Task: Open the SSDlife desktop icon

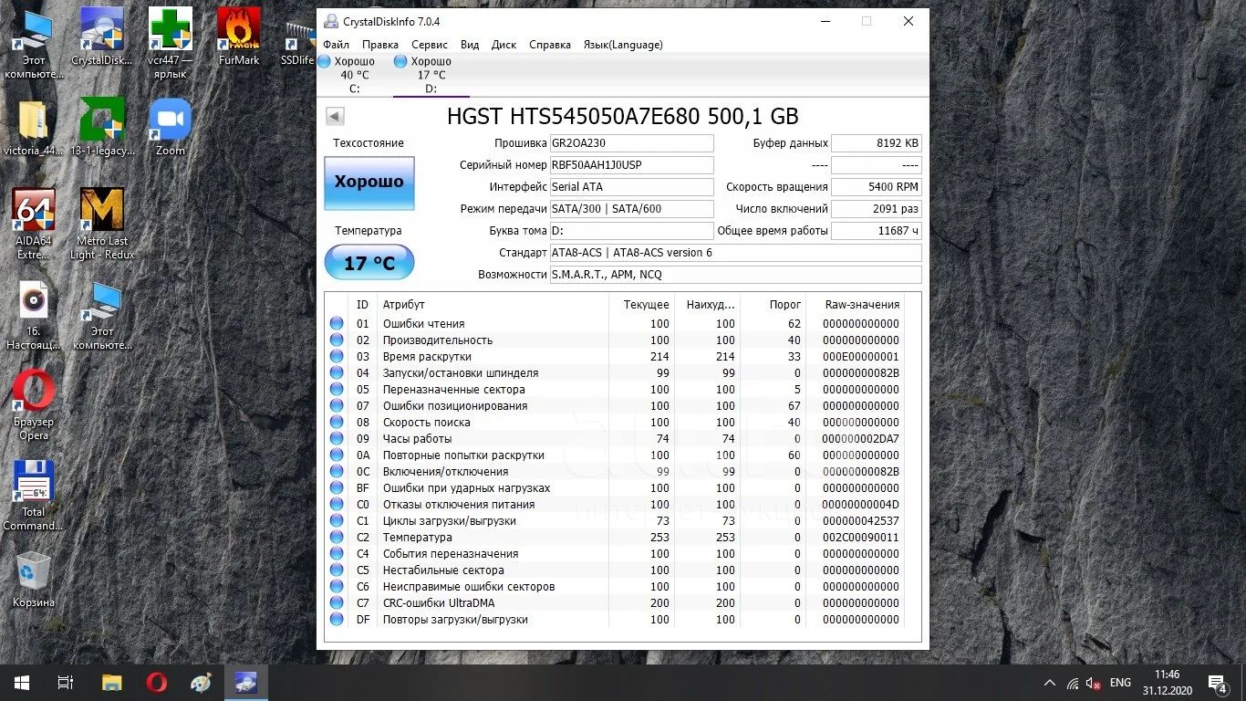Action: click(298, 42)
